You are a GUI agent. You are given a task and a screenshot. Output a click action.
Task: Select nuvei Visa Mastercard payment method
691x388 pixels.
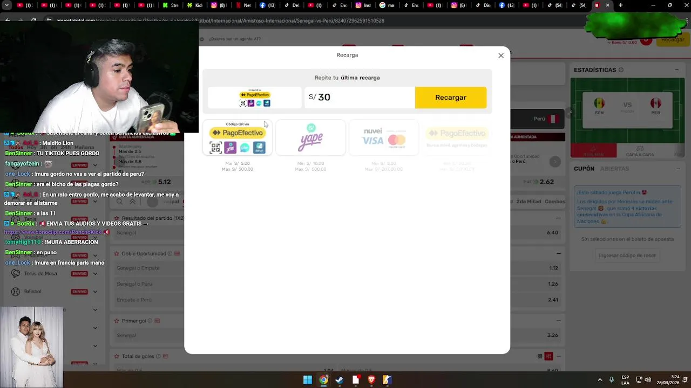tap(384, 138)
